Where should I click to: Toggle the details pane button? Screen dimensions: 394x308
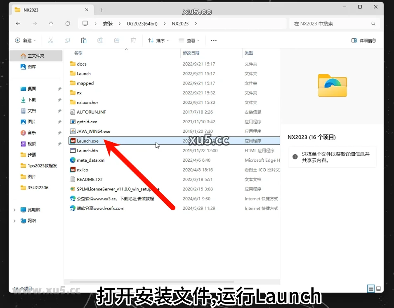click(x=363, y=40)
